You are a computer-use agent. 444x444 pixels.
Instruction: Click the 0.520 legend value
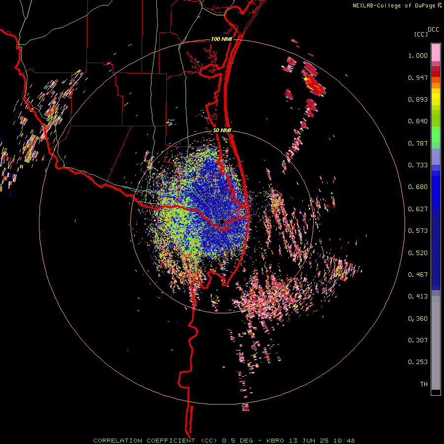click(x=418, y=253)
